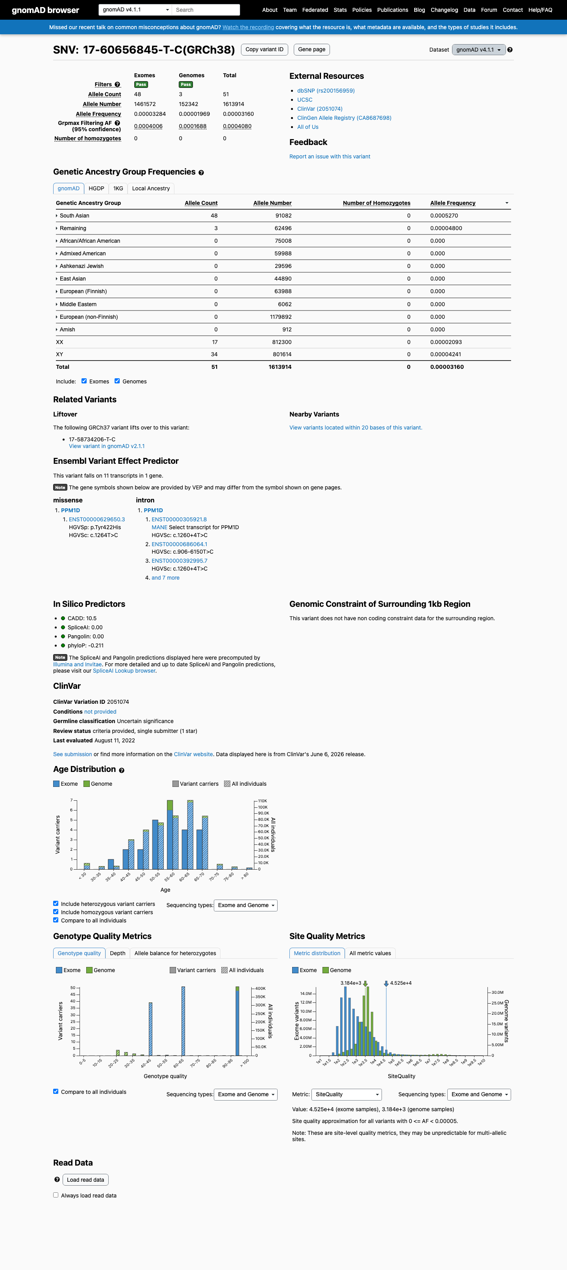Click Exome legend swatch in Age Distribution
This screenshot has height=1270, width=567.
pos(56,784)
